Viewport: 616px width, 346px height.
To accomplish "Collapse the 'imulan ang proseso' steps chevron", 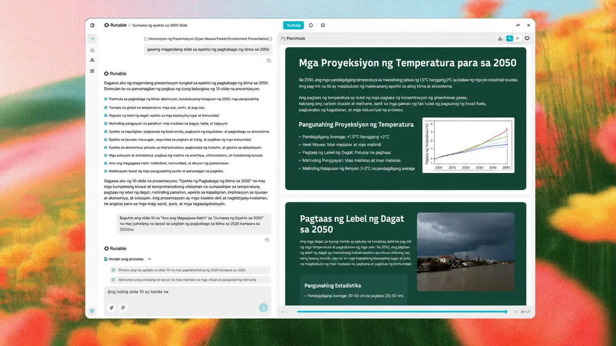I will 150,259.
